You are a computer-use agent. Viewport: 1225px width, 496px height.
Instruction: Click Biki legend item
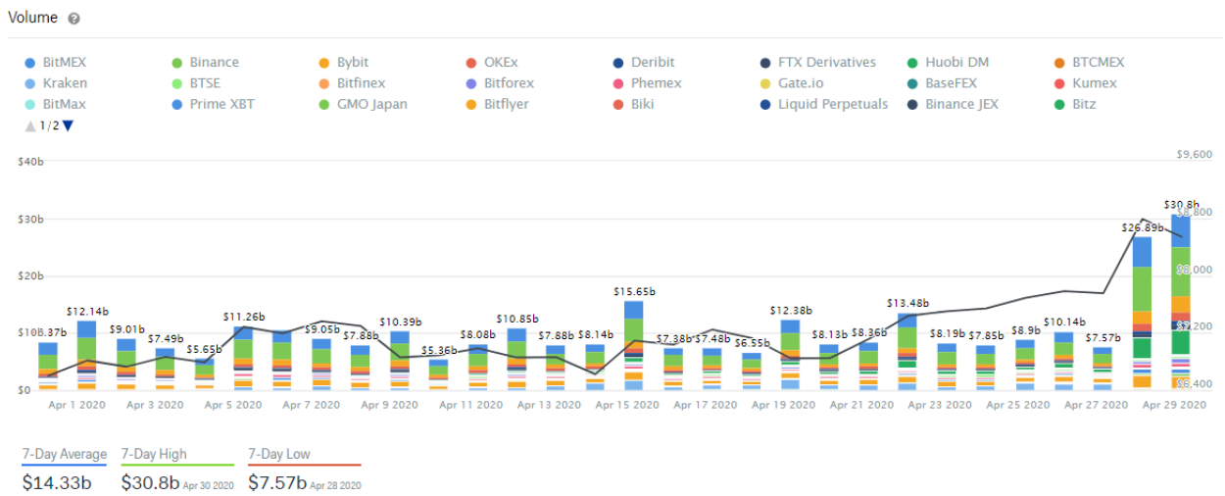[x=632, y=104]
